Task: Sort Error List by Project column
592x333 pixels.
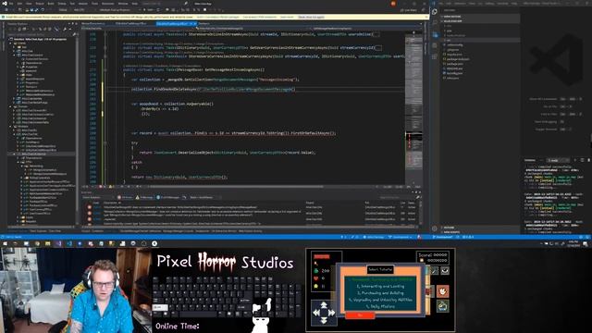Action: coord(310,203)
